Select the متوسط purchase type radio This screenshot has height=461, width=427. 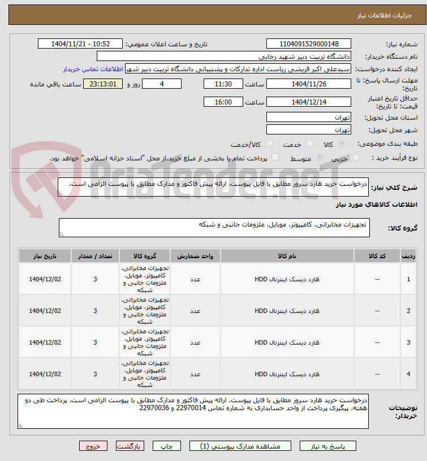pyautogui.click(x=320, y=158)
